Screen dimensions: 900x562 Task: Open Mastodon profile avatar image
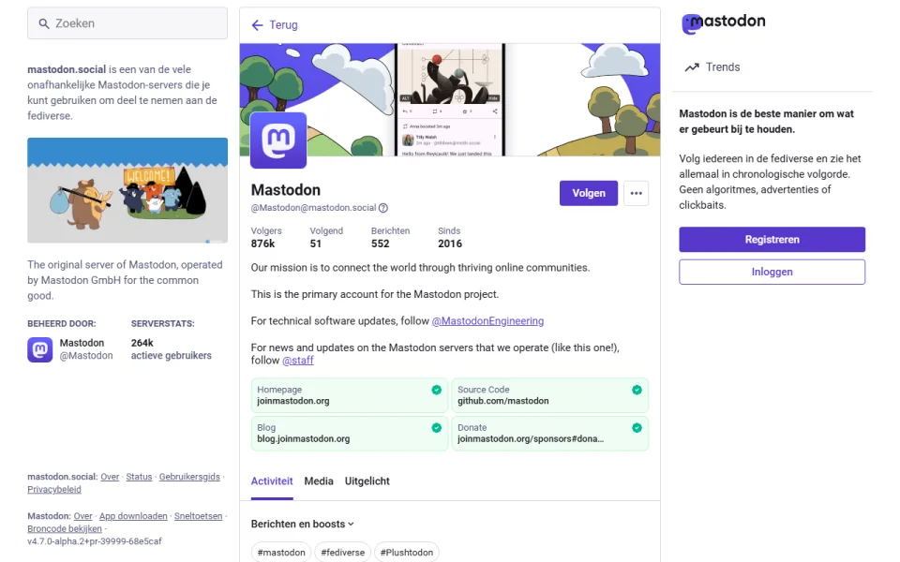tap(278, 140)
